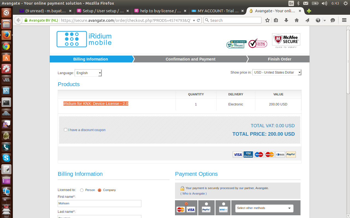
Task: Click the First name input field
Action: click(100, 204)
